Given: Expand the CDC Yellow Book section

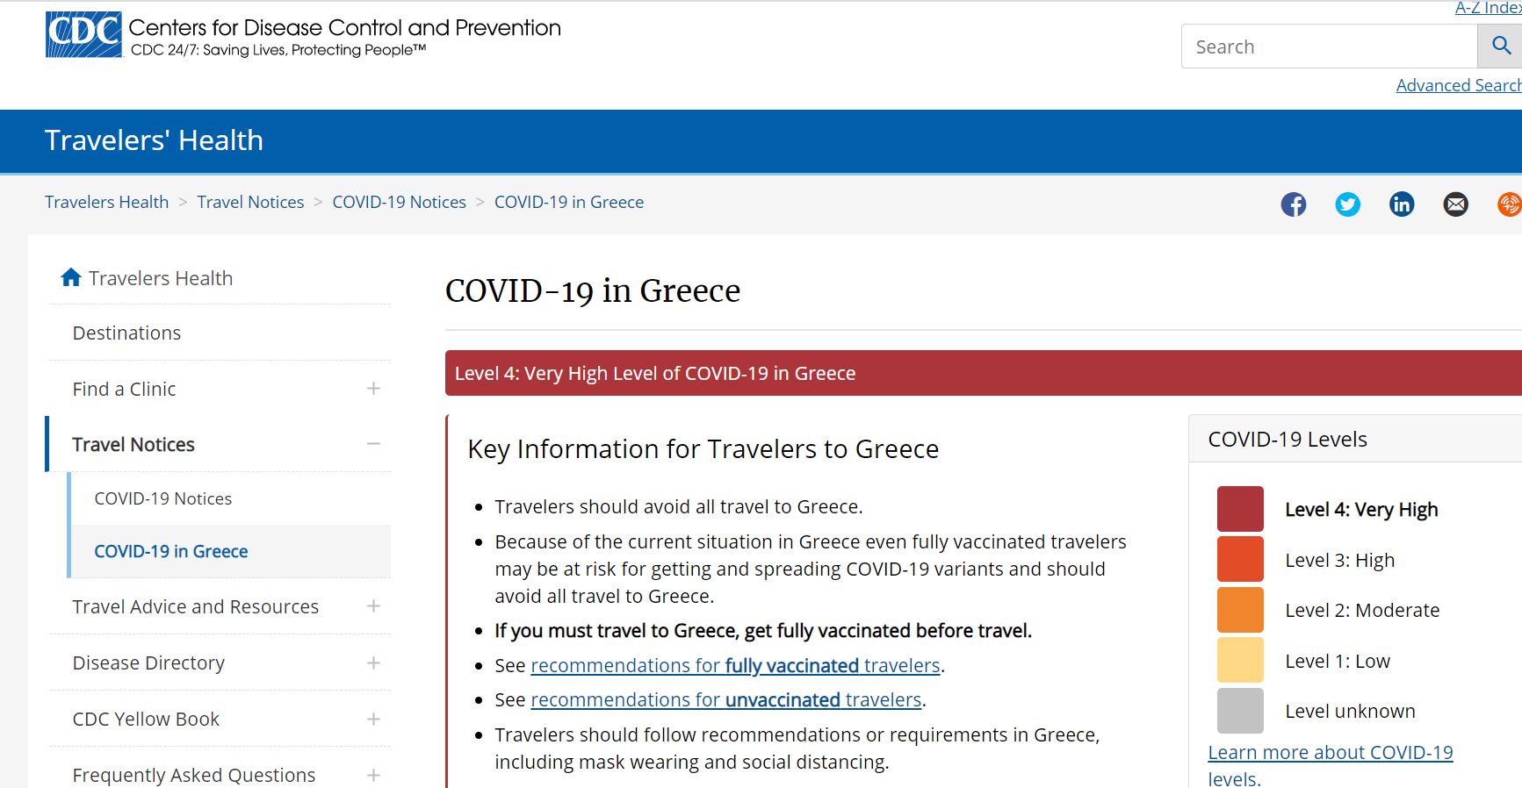Looking at the screenshot, I should click(x=373, y=719).
